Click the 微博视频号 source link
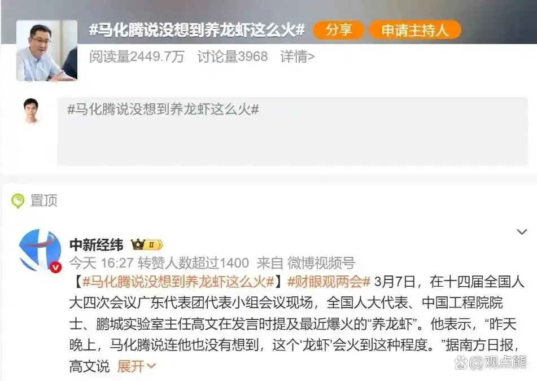This screenshot has height=381, width=537. coord(321,263)
